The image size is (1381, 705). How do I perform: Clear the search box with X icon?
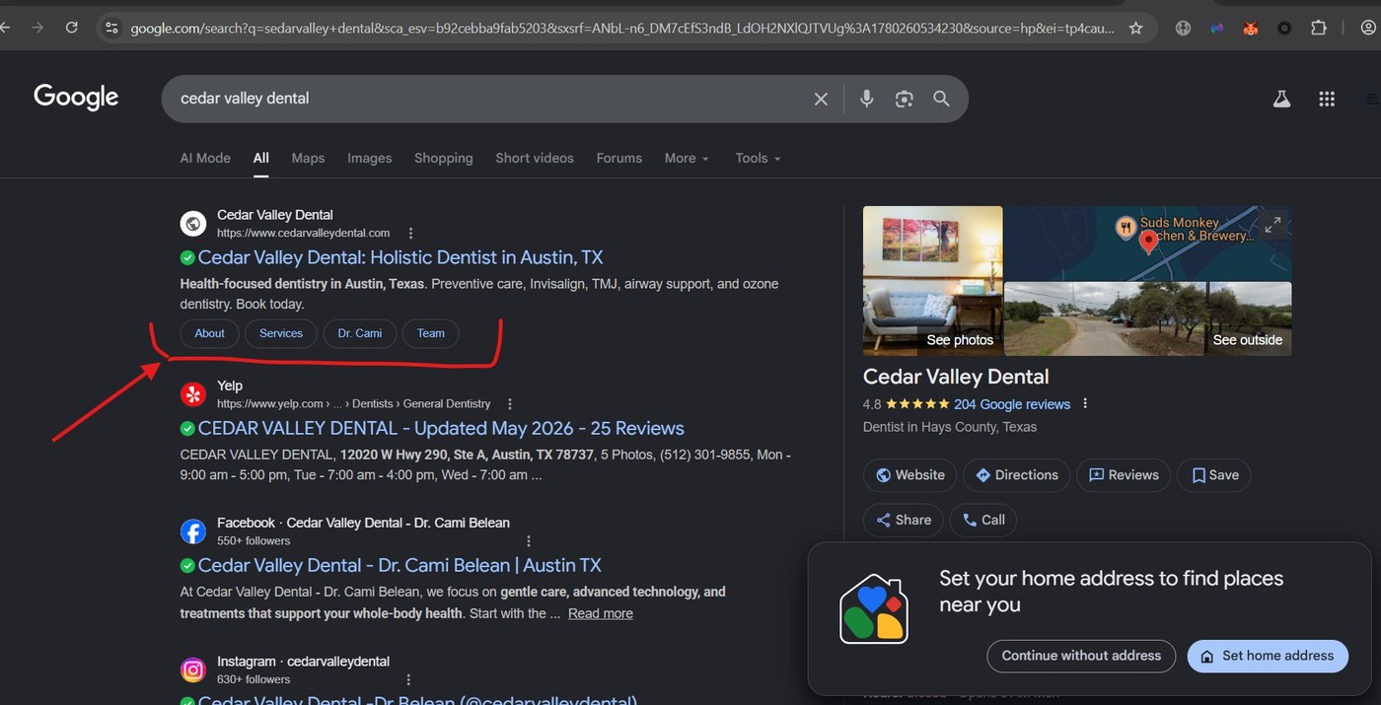(821, 99)
